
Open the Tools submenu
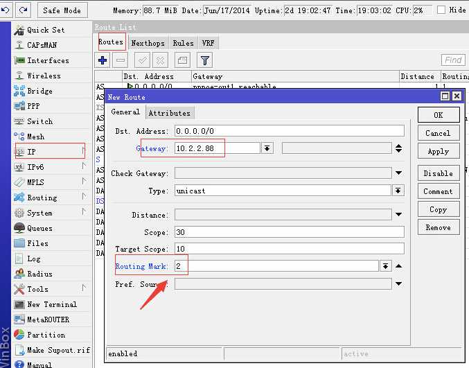click(51, 289)
